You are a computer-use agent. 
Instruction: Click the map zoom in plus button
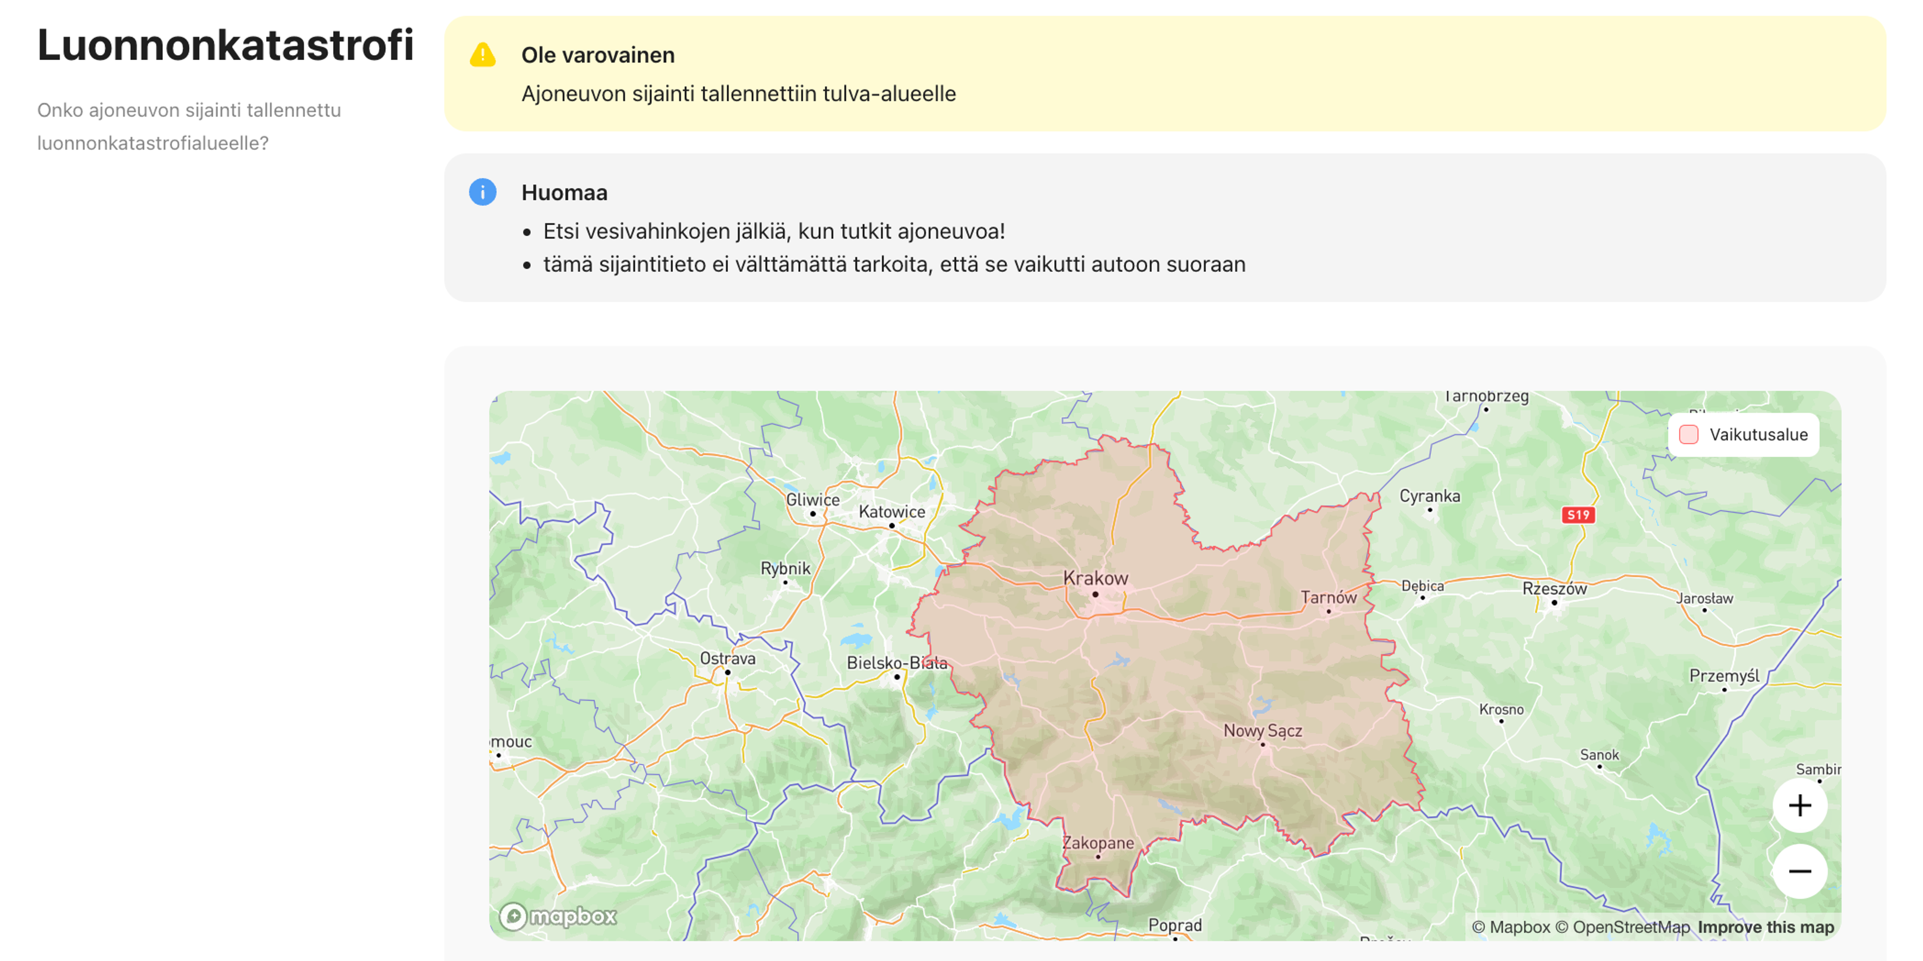pyautogui.click(x=1799, y=805)
